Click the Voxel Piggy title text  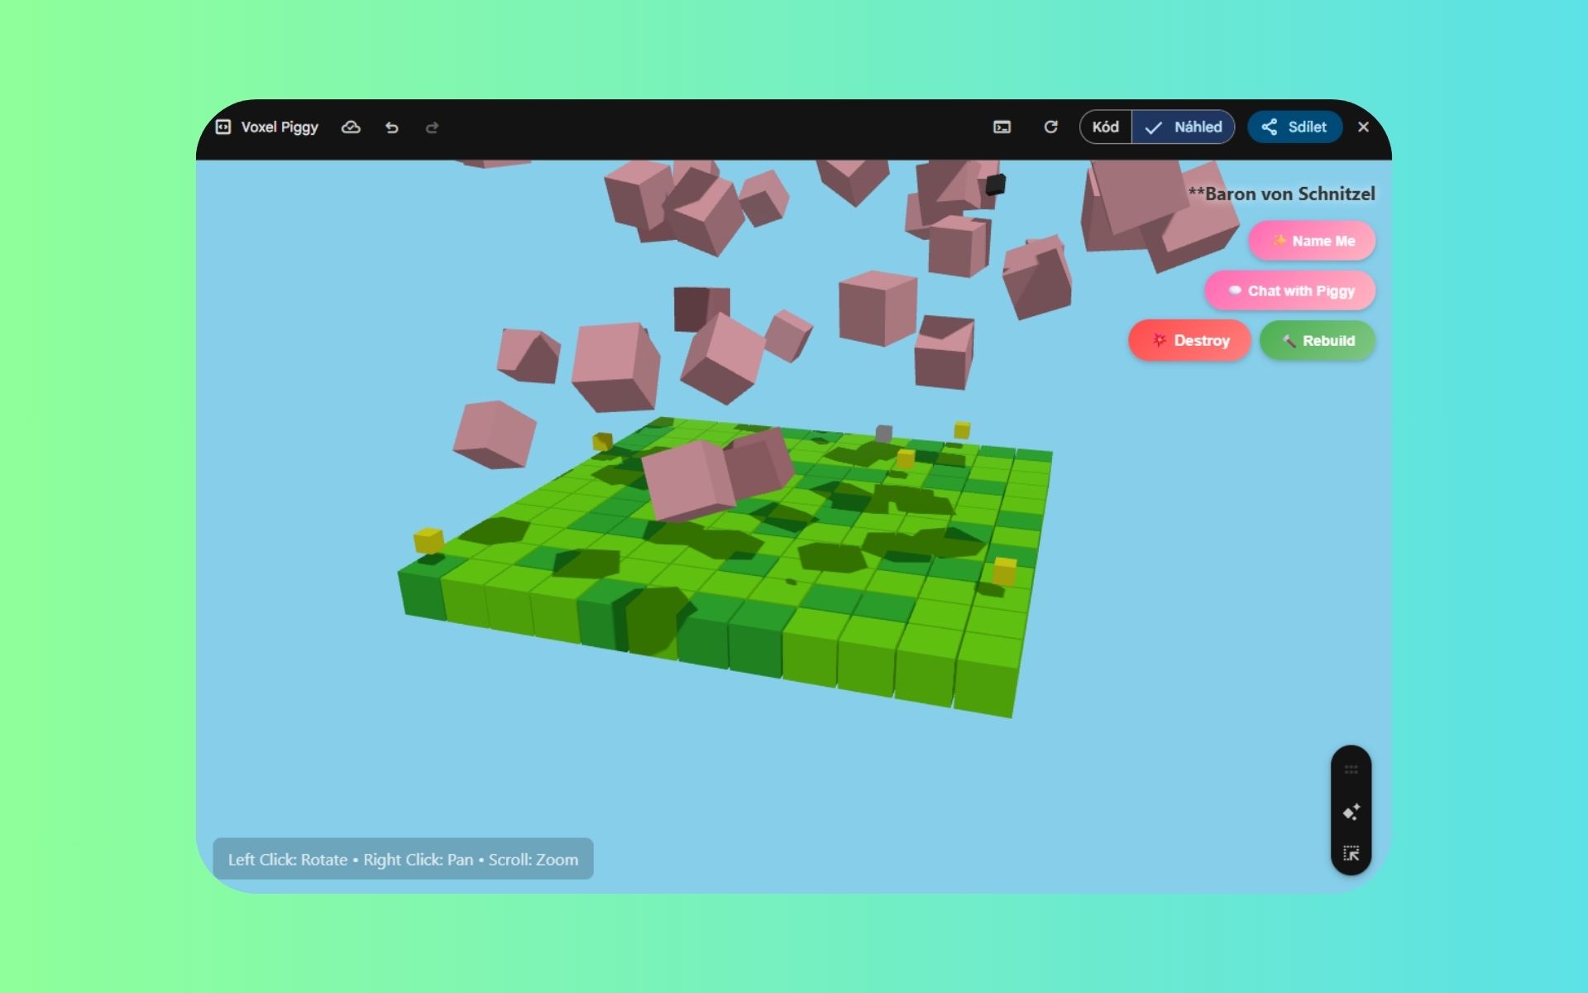280,127
